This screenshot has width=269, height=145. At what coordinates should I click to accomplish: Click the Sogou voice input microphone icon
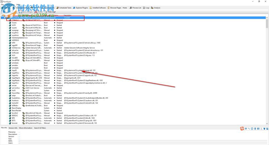point(255,129)
